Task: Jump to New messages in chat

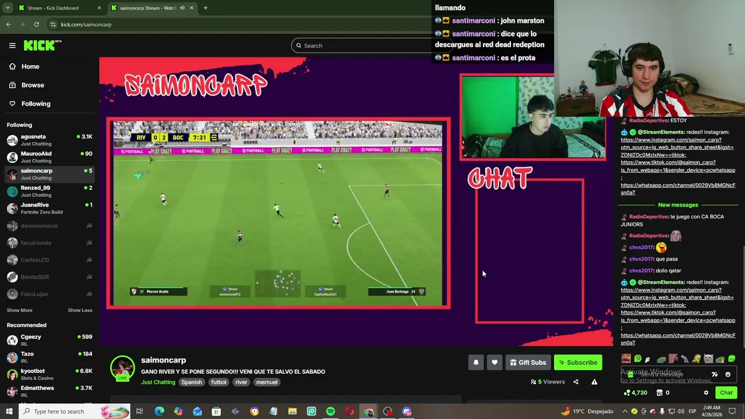Action: point(677,205)
